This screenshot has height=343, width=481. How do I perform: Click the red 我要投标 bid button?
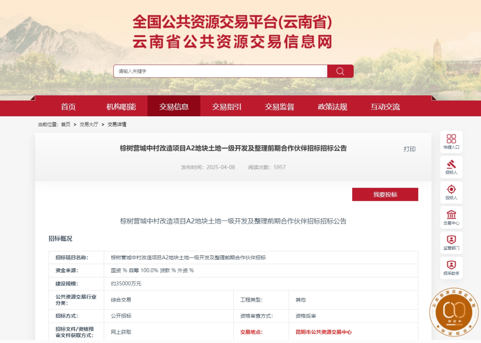[x=385, y=194]
